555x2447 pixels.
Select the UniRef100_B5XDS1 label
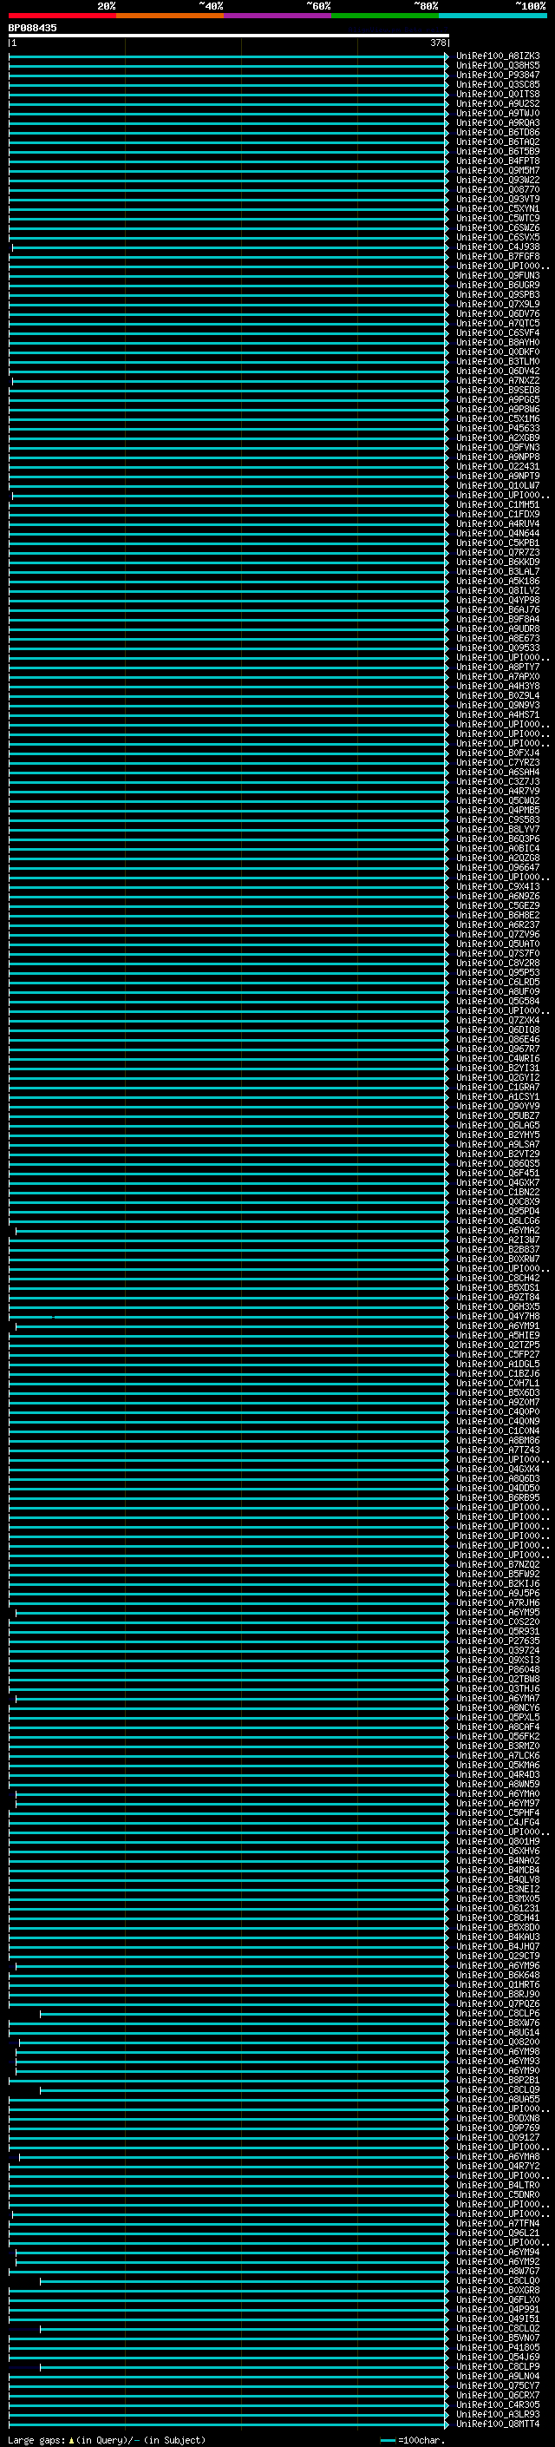[498, 1287]
